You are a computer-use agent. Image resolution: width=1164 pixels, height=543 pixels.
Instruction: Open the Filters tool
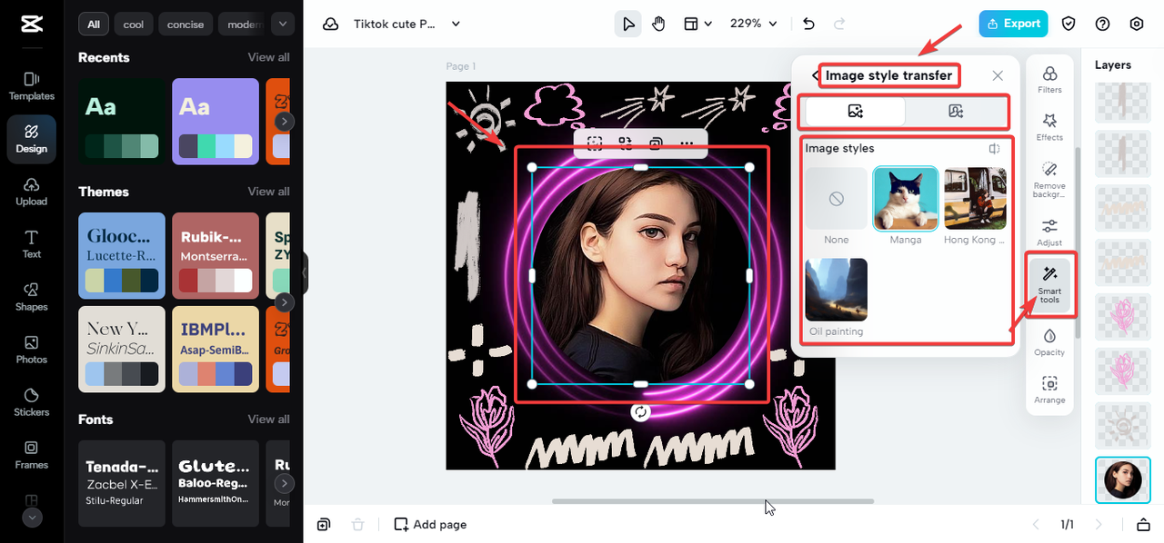tap(1049, 80)
